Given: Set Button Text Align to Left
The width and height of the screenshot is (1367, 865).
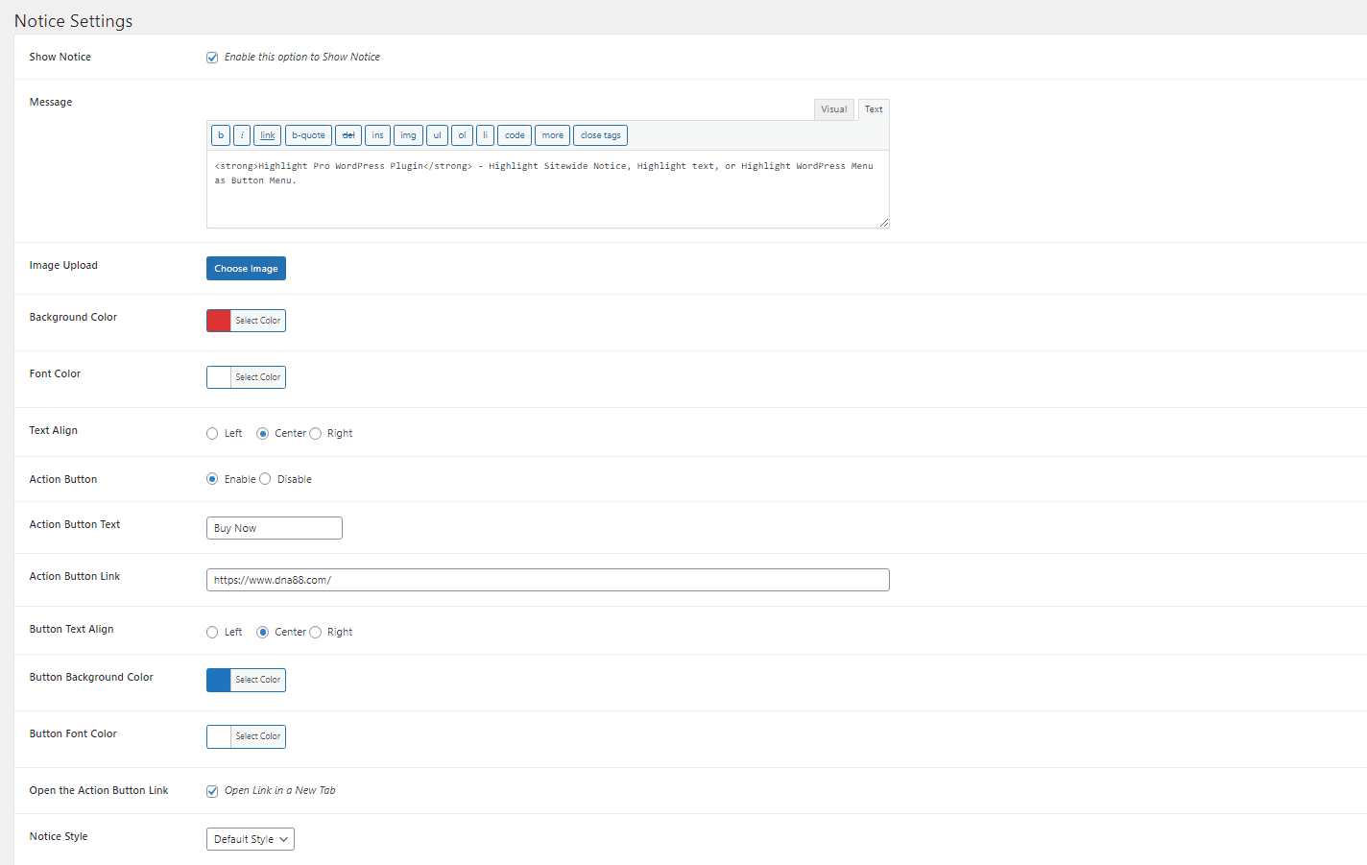Looking at the screenshot, I should (x=212, y=633).
